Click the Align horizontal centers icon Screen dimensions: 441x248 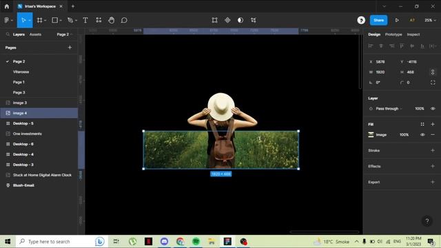point(381,46)
